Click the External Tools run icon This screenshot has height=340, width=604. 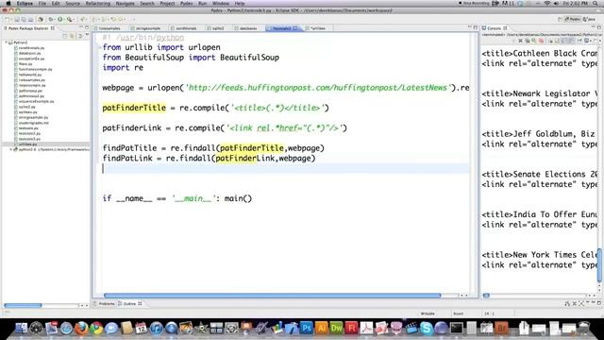click(x=69, y=19)
